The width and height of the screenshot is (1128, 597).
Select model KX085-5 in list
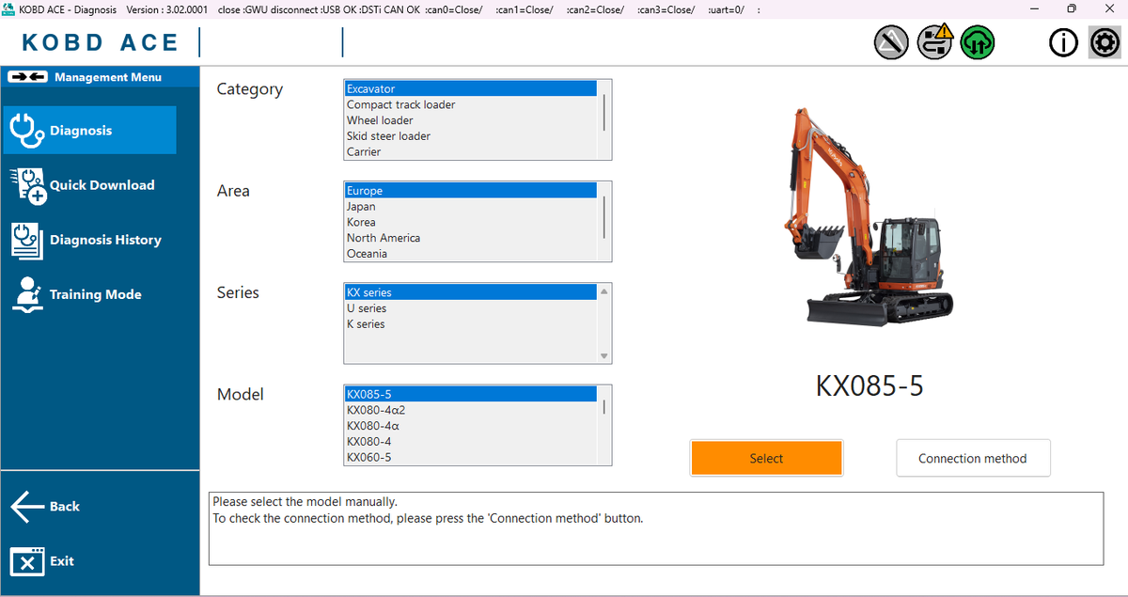click(x=471, y=394)
